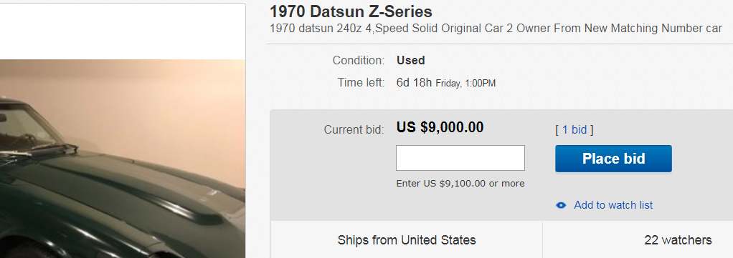Viewport: 733px width, 258px height.
Task: Click the Enter US $9,100.00 or more hint
Action: pos(460,184)
